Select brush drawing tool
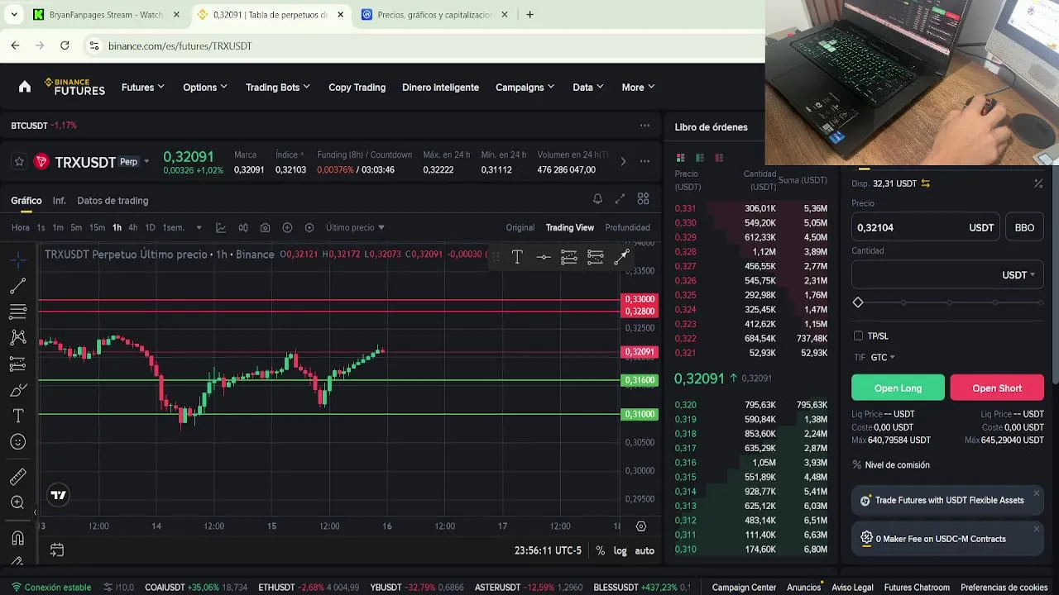The image size is (1059, 595). (18, 389)
